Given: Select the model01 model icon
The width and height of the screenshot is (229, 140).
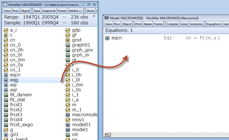Looking at the screenshot, I should coord(68,125).
